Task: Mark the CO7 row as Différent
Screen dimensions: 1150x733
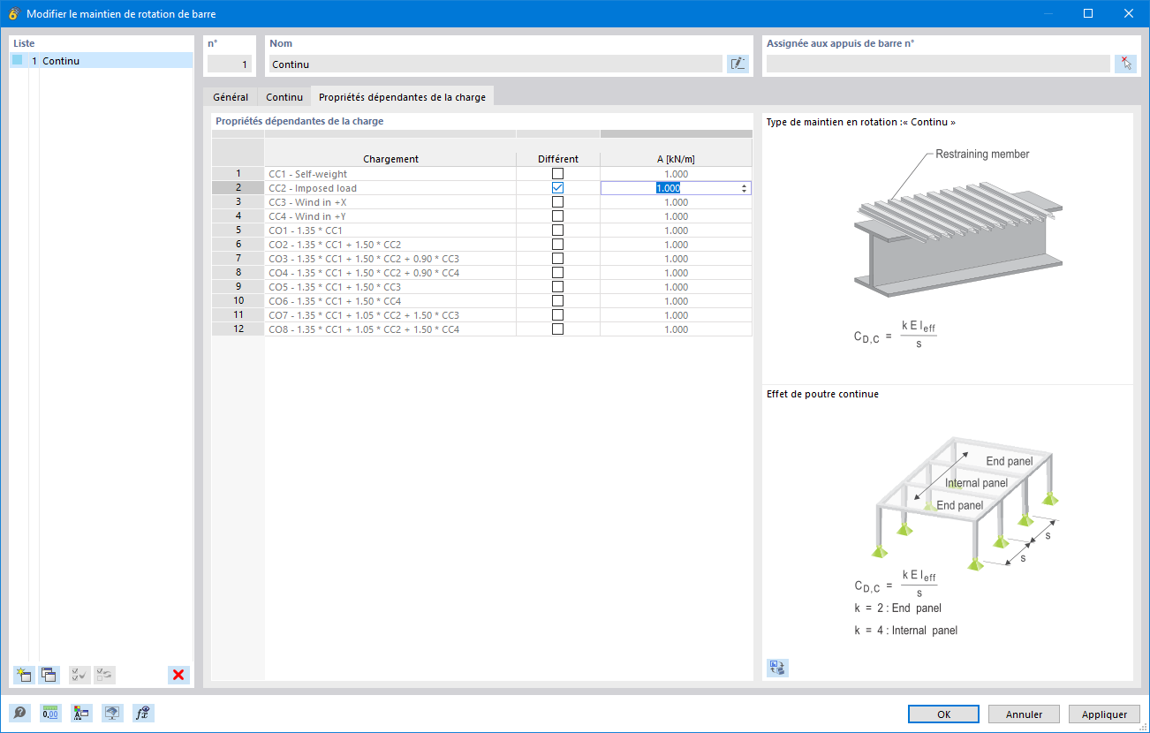Action: coord(557,315)
